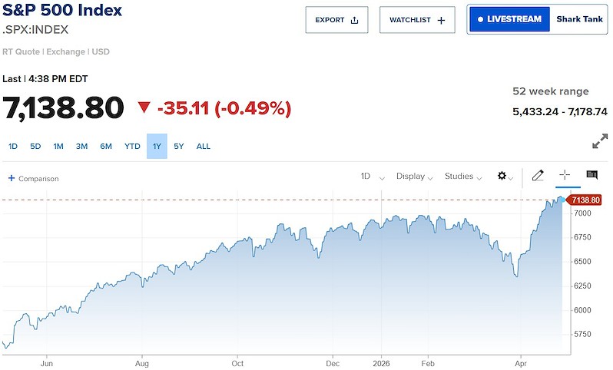This screenshot has height=370, width=613.
Task: Select the pencil drawing tool
Action: [538, 176]
